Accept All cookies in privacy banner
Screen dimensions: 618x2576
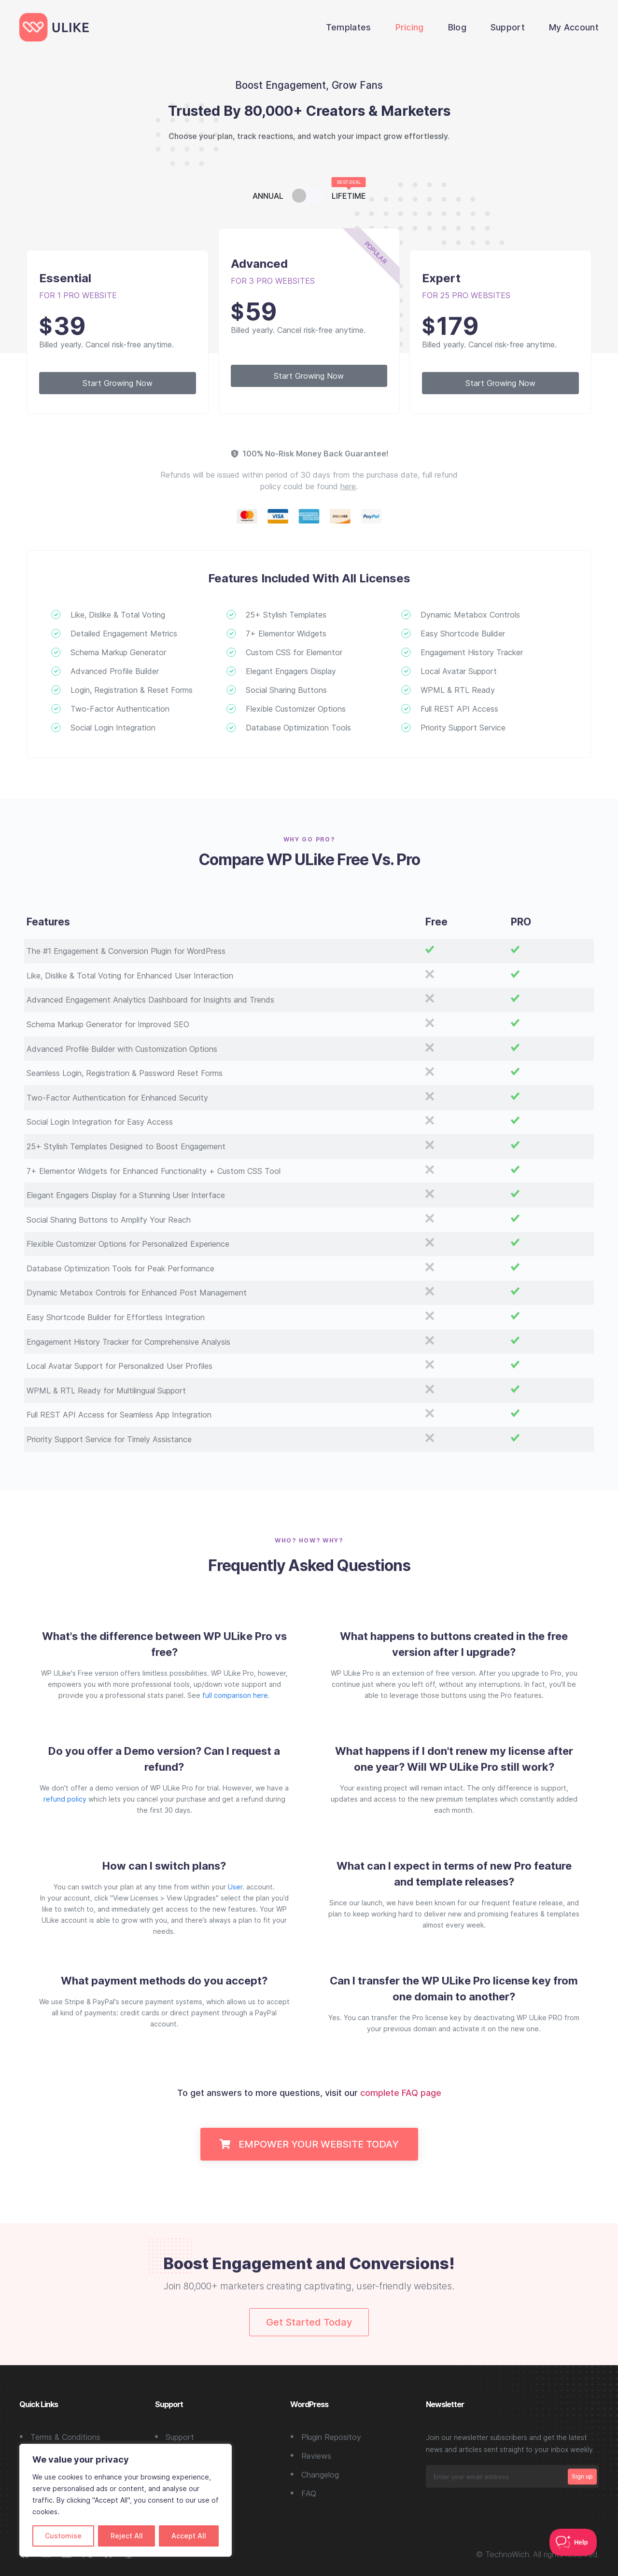(x=188, y=2535)
